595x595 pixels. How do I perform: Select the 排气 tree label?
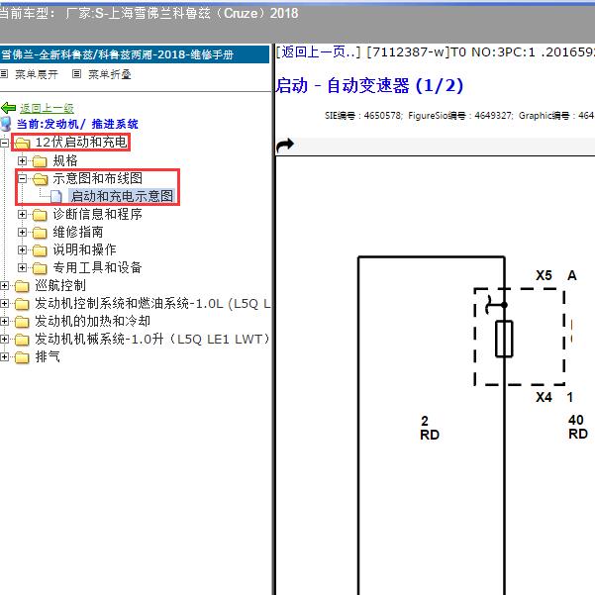(48, 356)
